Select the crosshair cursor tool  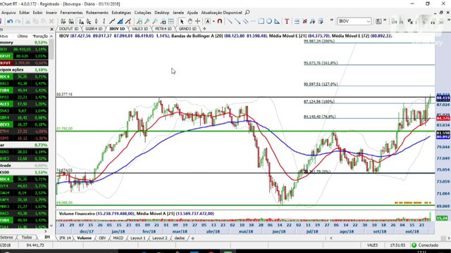(x=197, y=22)
